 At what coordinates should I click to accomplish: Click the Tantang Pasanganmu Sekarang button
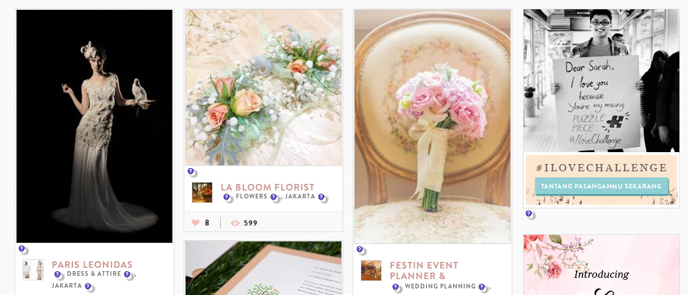pos(601,186)
